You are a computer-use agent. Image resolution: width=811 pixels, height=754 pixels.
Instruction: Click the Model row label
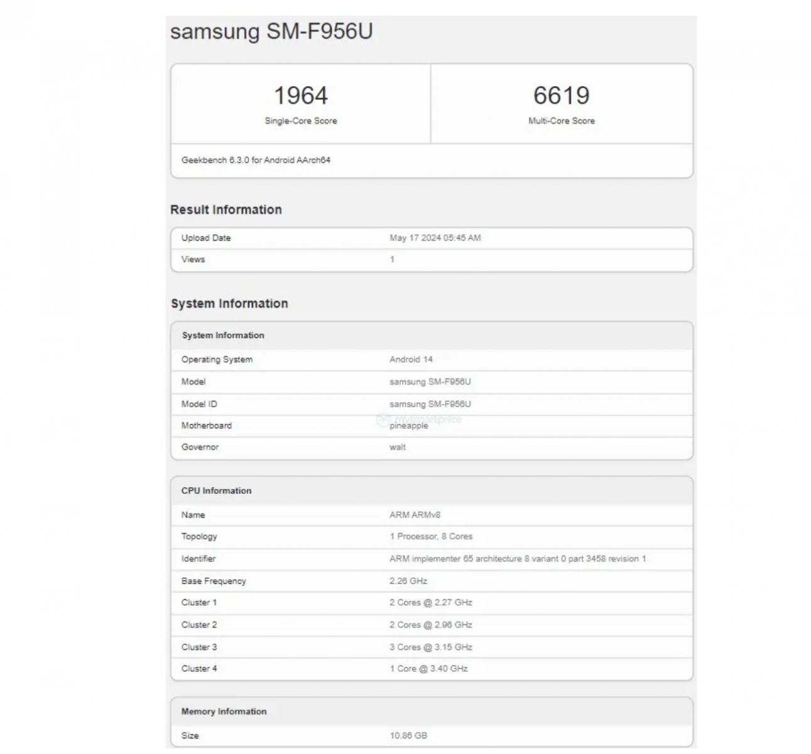[x=193, y=382]
